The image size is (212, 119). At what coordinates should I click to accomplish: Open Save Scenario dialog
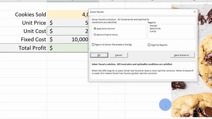tap(182, 55)
